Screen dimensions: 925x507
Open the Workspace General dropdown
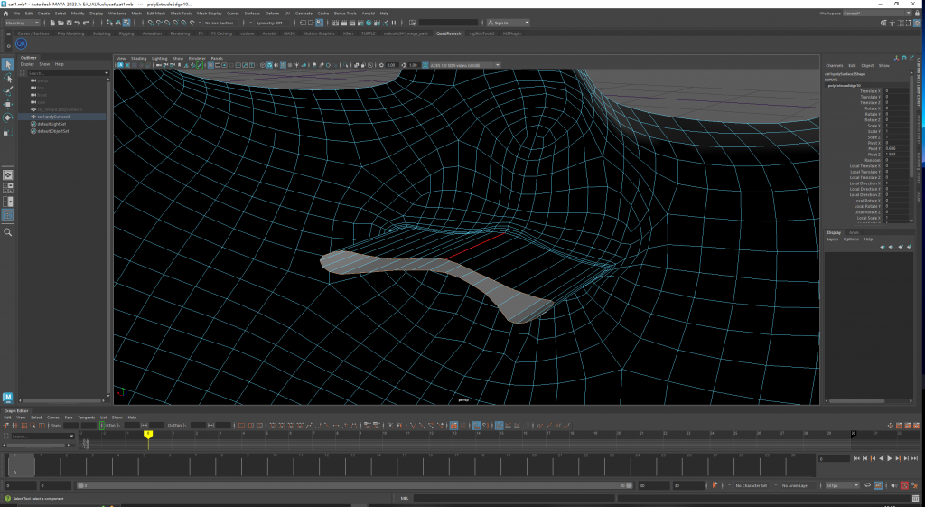click(x=877, y=13)
